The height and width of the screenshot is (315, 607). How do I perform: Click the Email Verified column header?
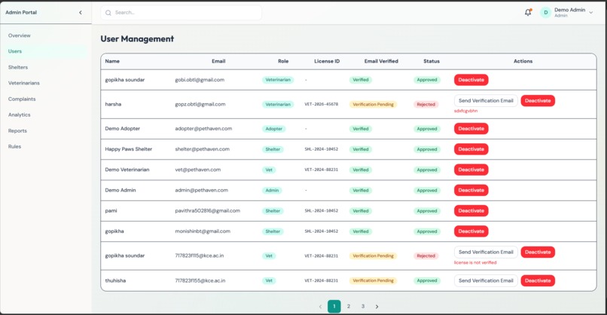(381, 61)
